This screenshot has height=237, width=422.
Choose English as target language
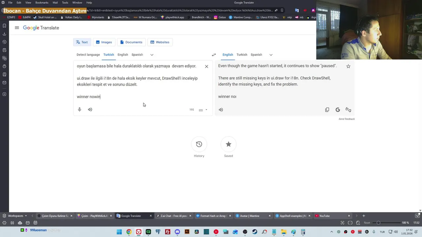tap(227, 55)
